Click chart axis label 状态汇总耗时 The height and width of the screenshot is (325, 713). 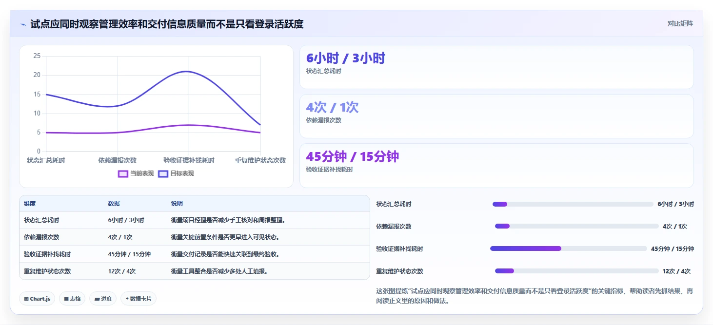(46, 160)
